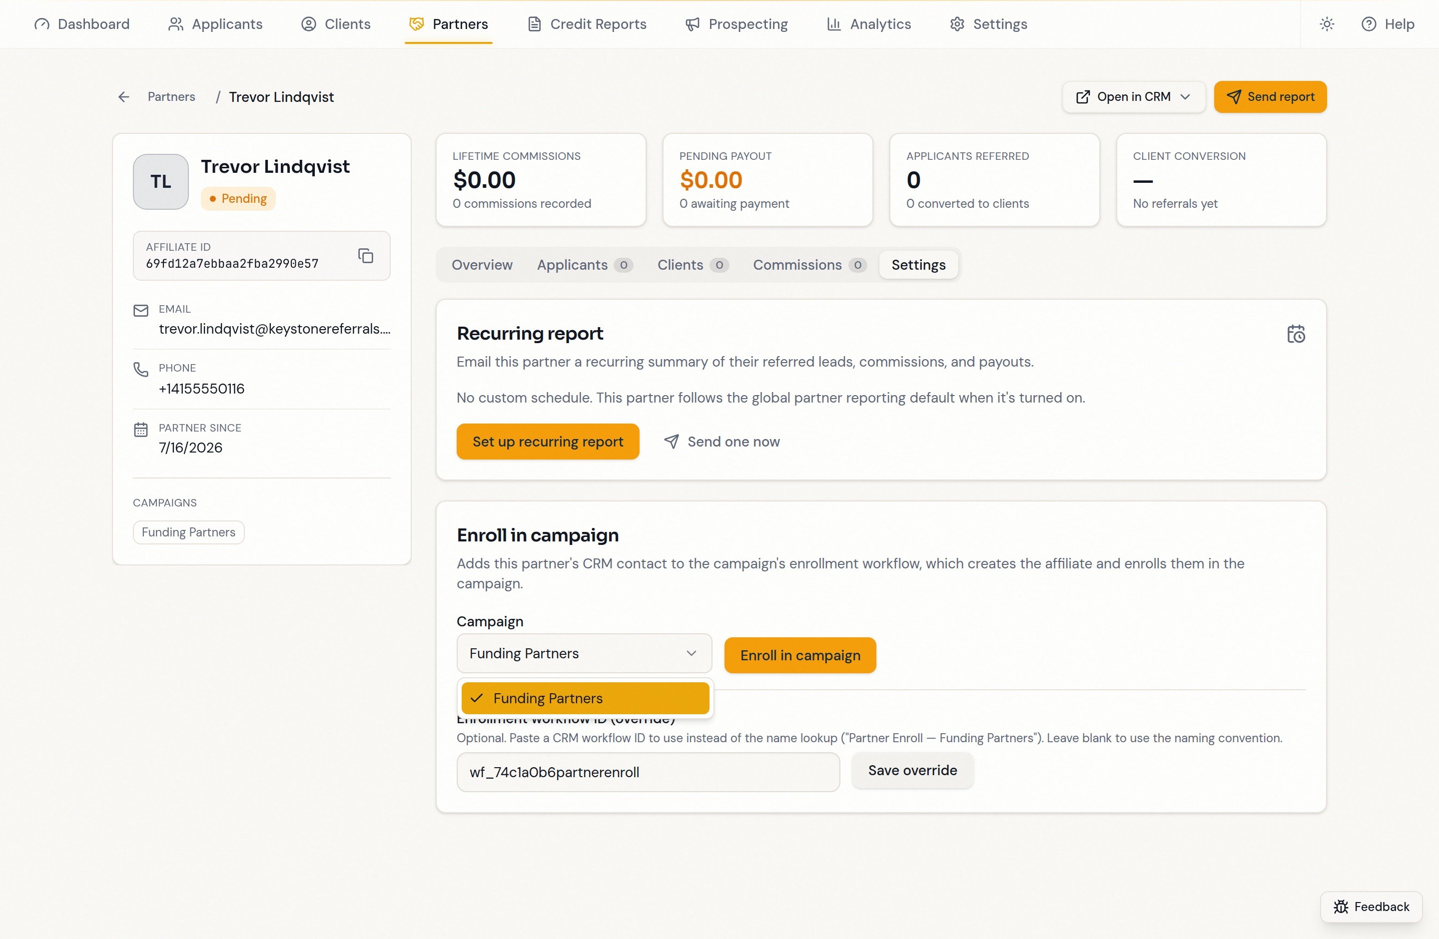Viewport: 1439px width, 939px height.
Task: Copy the affiliate ID with copy icon
Action: point(365,256)
